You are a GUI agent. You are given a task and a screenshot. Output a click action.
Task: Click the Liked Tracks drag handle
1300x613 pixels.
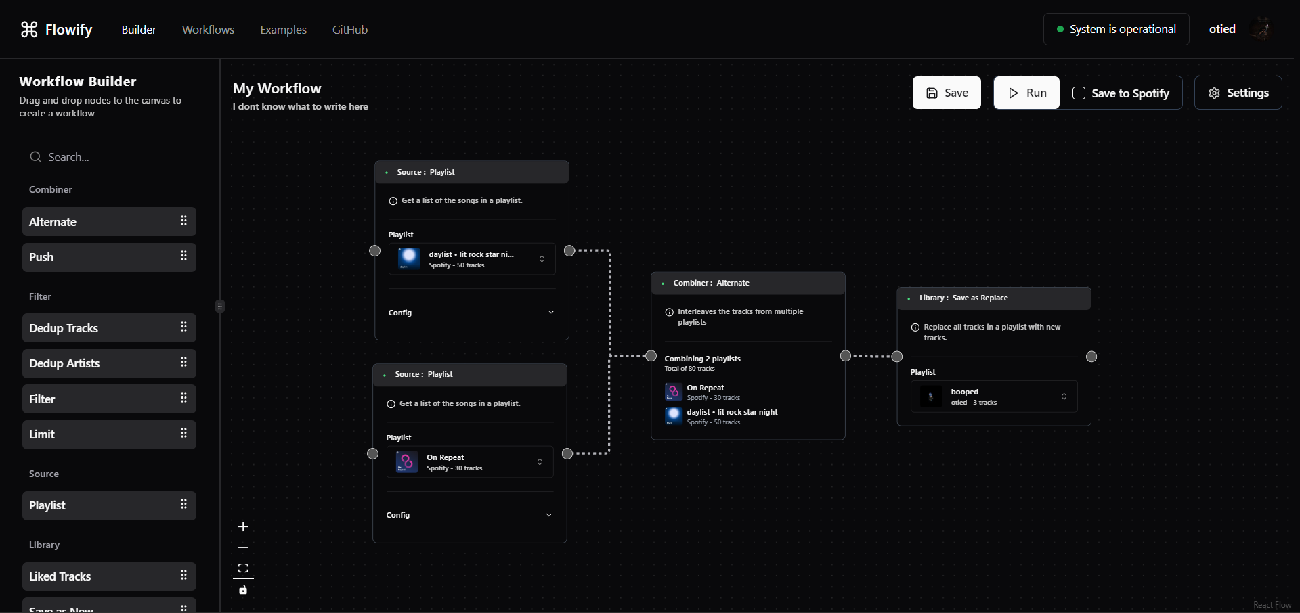[183, 575]
